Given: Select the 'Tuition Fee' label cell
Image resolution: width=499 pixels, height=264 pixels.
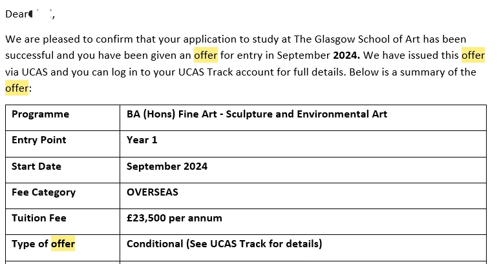Looking at the screenshot, I should pyautogui.click(x=63, y=222).
